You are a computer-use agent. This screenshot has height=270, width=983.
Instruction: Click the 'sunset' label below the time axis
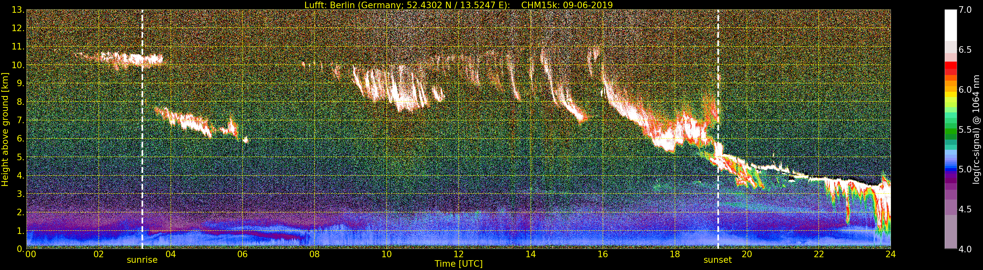tap(718, 260)
